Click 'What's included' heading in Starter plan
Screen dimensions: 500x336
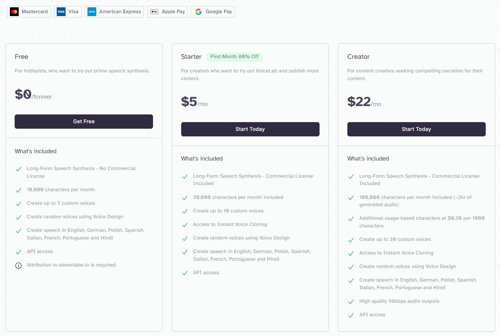202,159
